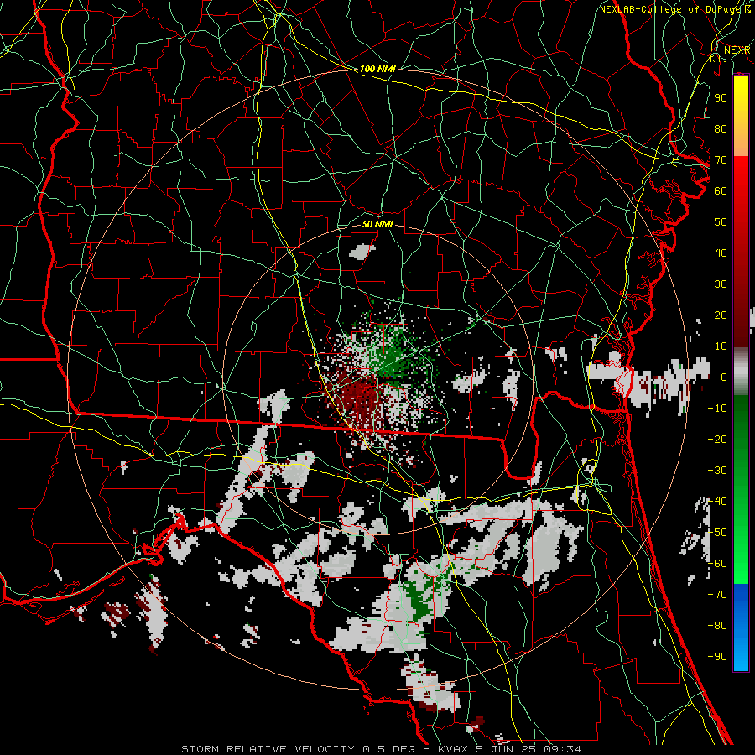The image size is (755, 755).
Task: Click the "50 NMI" range ring label
Action: pyautogui.click(x=377, y=224)
